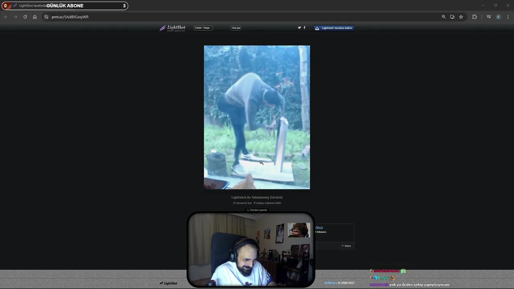Open the profile avatar labeled E
The width and height of the screenshot is (514, 289).
tap(498, 17)
